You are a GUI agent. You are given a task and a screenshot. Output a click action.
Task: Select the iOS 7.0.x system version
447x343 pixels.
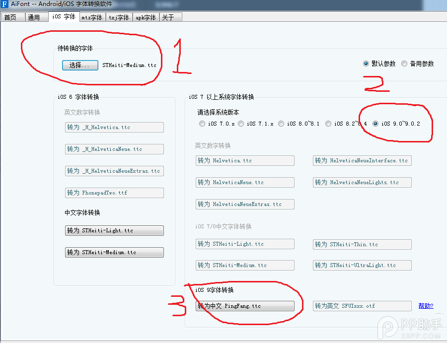202,124
